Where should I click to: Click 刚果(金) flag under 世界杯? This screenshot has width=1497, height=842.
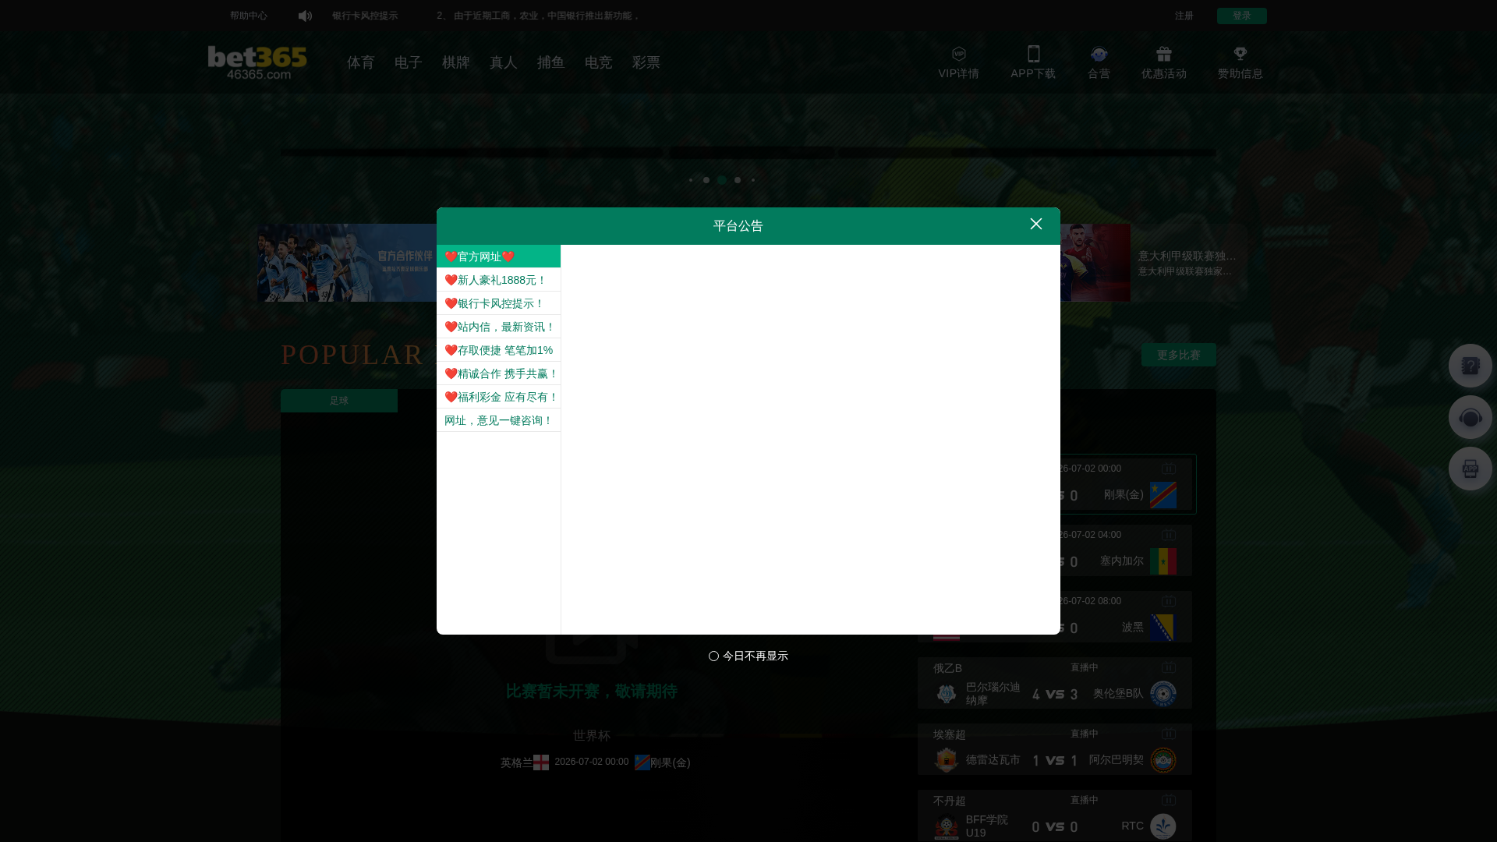click(x=642, y=762)
